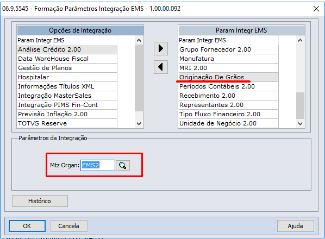Select Originação De Grãos row
325x239 pixels.
point(228,77)
